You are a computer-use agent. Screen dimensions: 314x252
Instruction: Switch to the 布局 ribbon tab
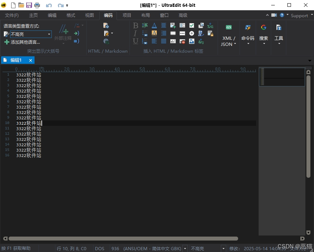tap(145, 15)
